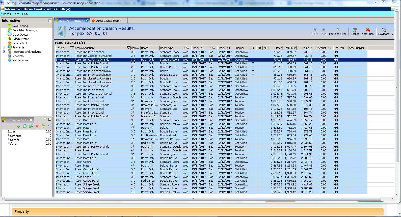Expand the Reporting and Analytics node
The width and height of the screenshot is (401, 217).
[x=4, y=52]
